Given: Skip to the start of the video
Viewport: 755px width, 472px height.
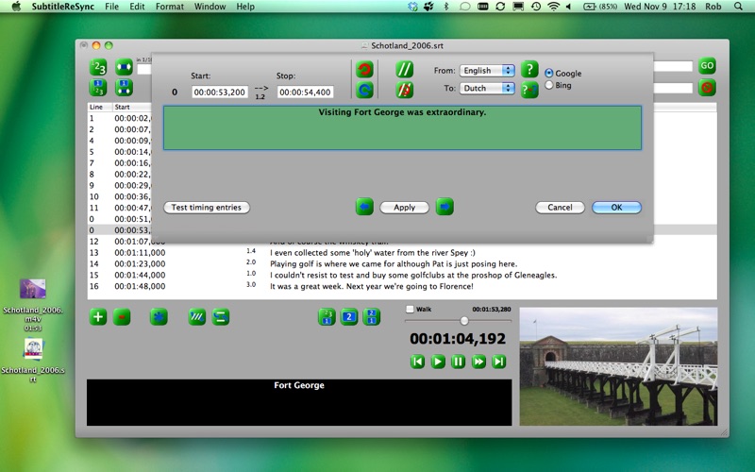Looking at the screenshot, I should [417, 362].
